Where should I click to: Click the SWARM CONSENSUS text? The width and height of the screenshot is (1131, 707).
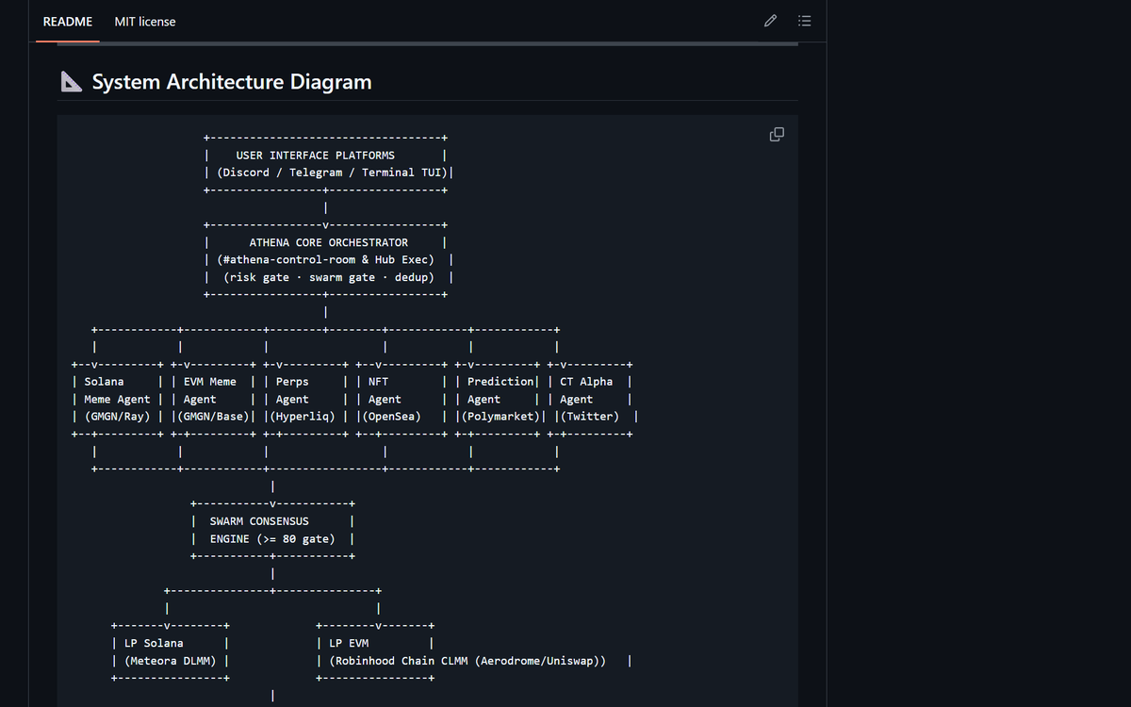pos(259,521)
